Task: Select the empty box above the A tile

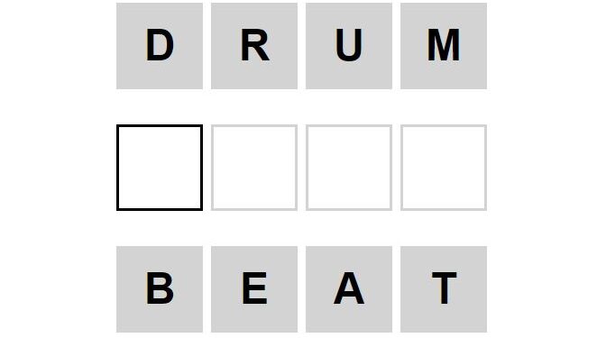Action: coord(349,168)
